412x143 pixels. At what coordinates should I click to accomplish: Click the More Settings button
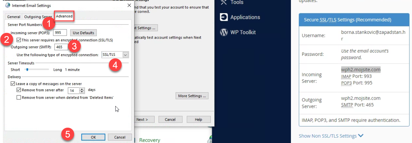coord(192,96)
